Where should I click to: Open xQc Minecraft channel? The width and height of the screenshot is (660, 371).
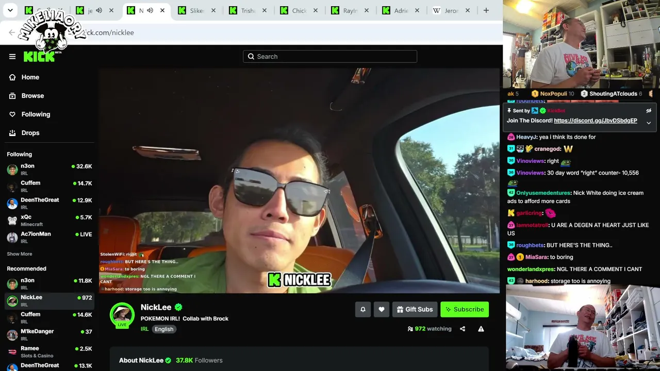(49, 221)
